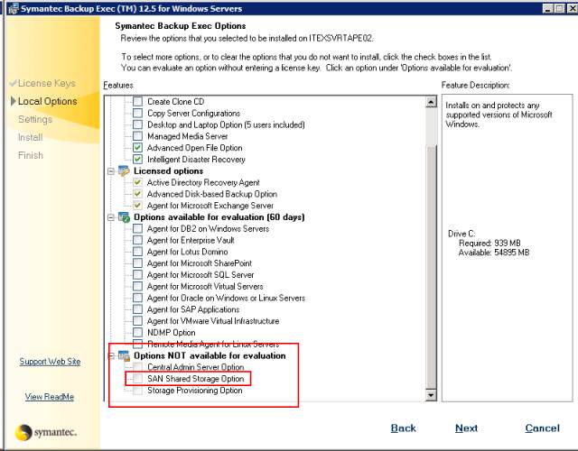Click the Licensed options group icon

point(124,170)
